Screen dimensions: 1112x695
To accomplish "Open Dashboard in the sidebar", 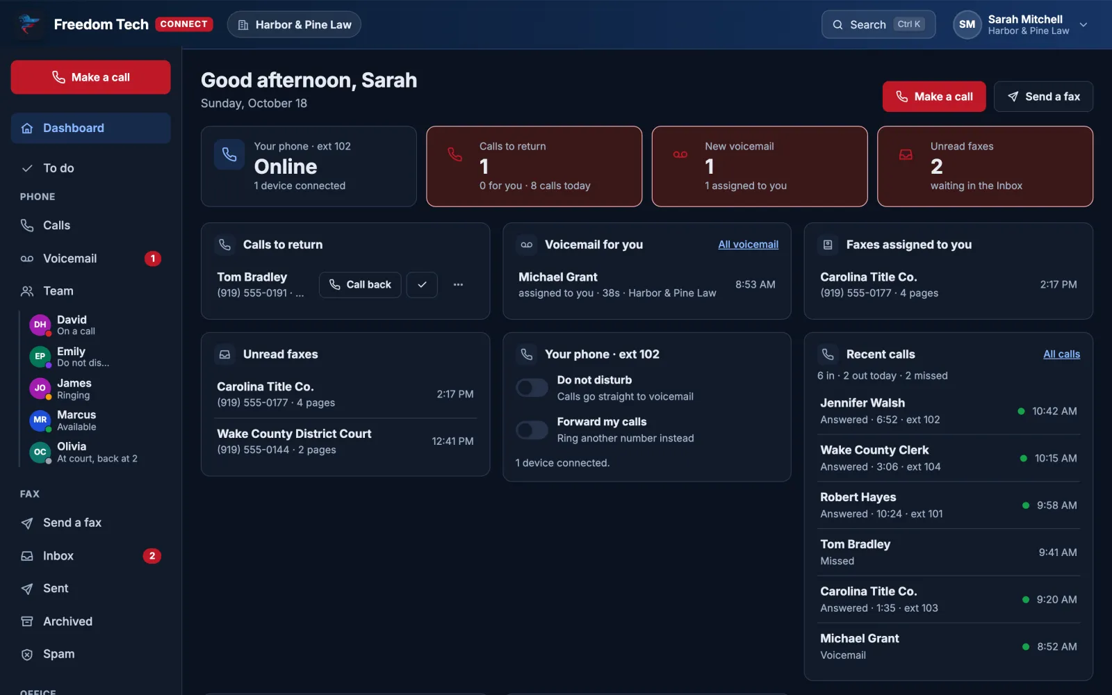I will tap(90, 128).
